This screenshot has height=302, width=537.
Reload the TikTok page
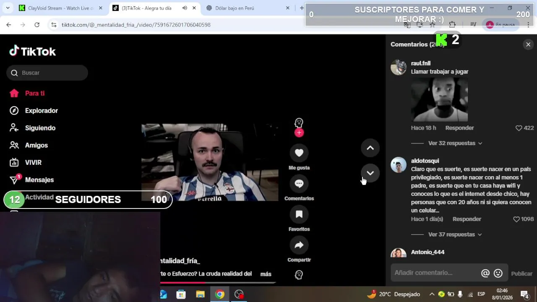[x=37, y=25]
